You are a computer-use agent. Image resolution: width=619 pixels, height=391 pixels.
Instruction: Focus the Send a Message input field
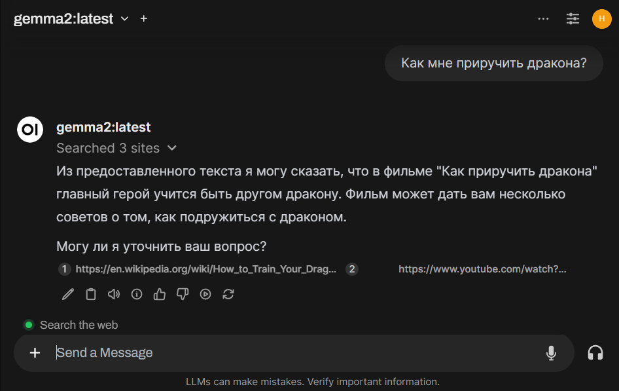click(296, 353)
